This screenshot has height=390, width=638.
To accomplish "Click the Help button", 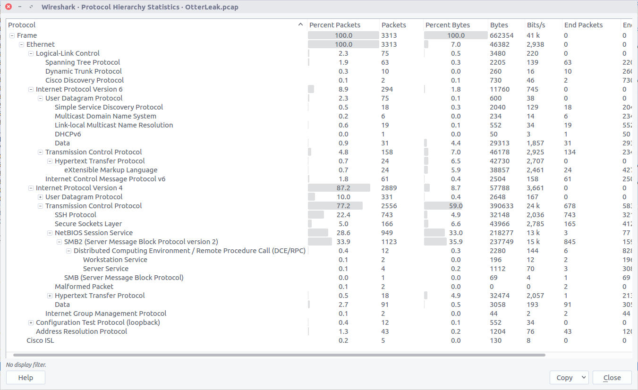I will [26, 378].
